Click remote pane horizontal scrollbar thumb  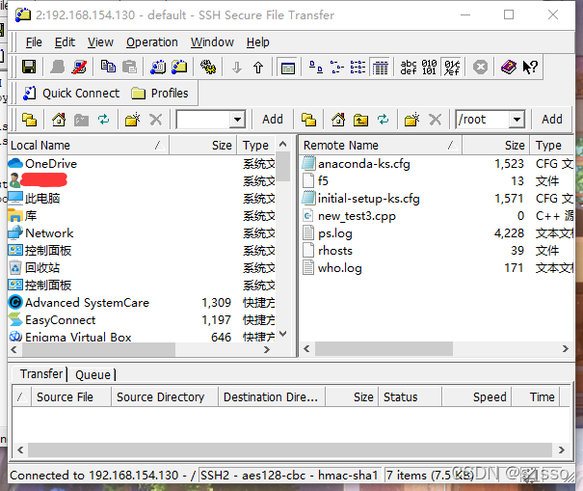point(384,349)
